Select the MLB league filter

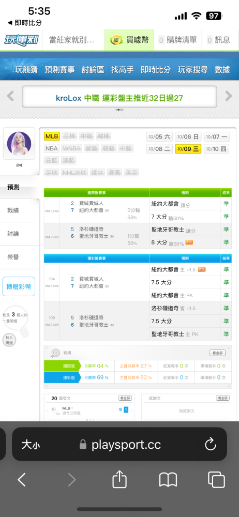tap(52, 136)
